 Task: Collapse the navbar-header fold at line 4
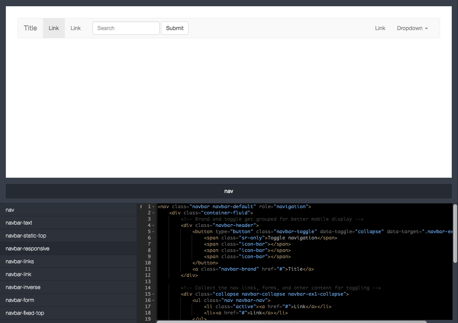[x=153, y=225]
